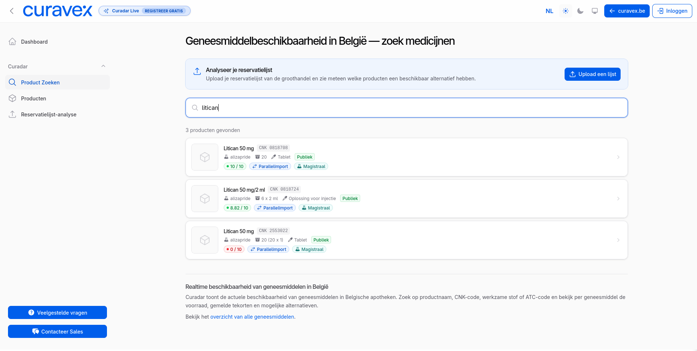The height and width of the screenshot is (351, 697).
Task: Click CNK 0818708 code label
Action: click(x=273, y=148)
